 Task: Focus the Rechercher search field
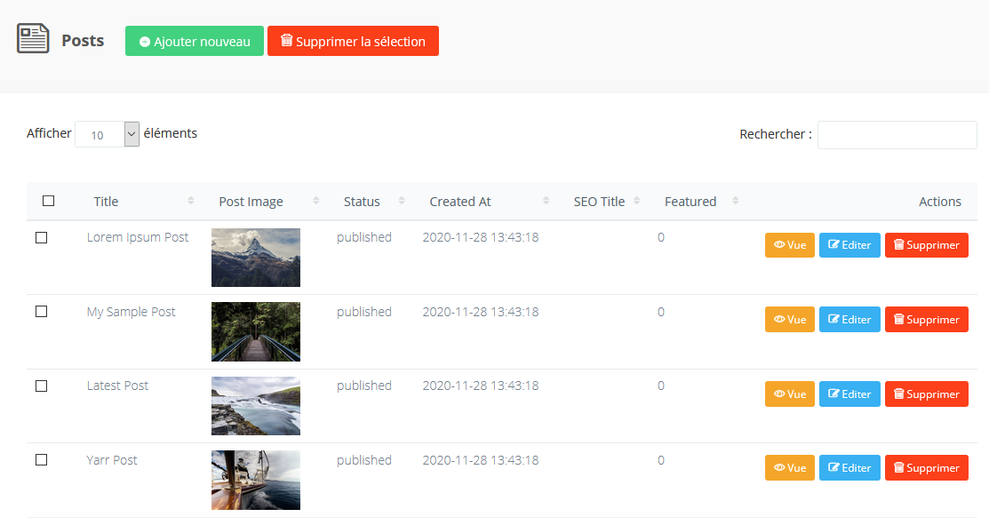coord(897,135)
